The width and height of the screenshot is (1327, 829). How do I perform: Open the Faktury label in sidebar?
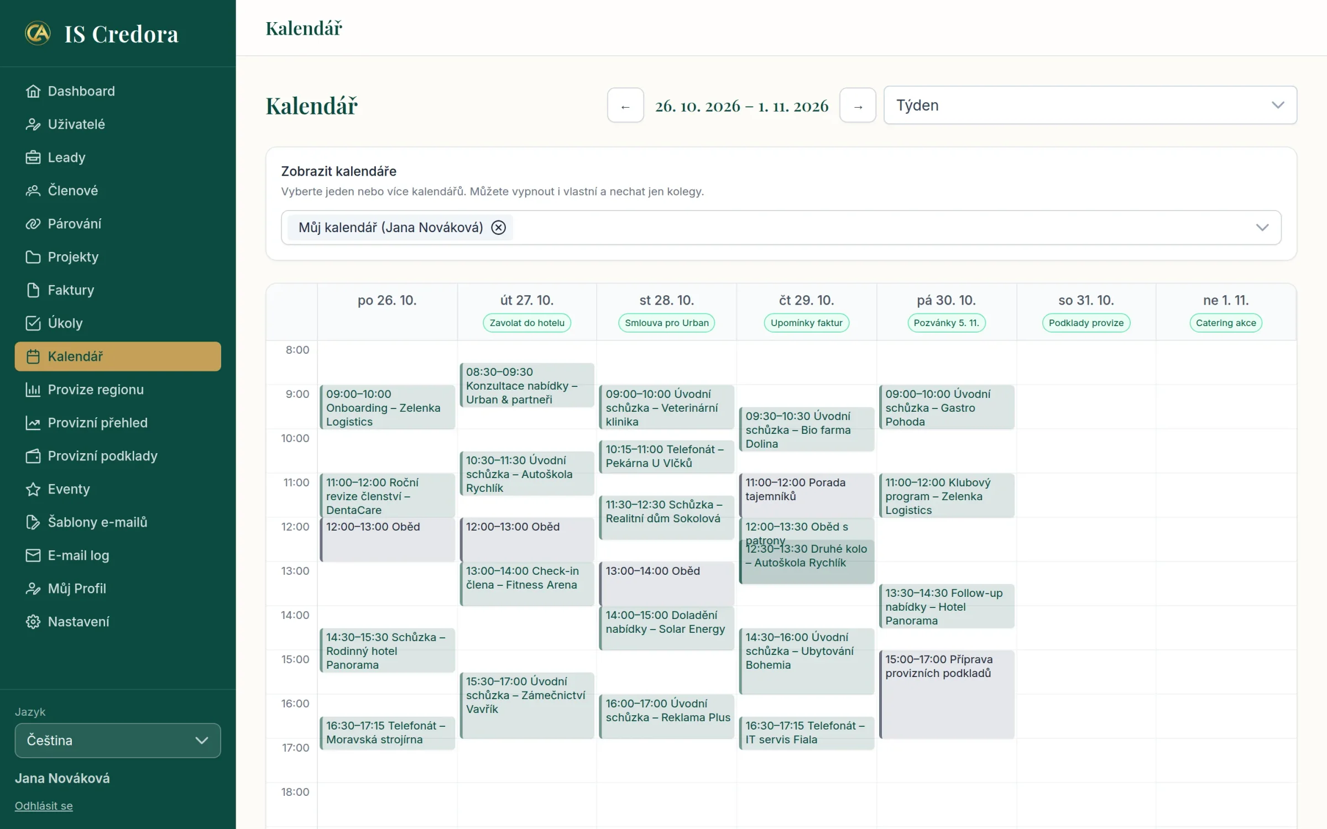(x=71, y=290)
